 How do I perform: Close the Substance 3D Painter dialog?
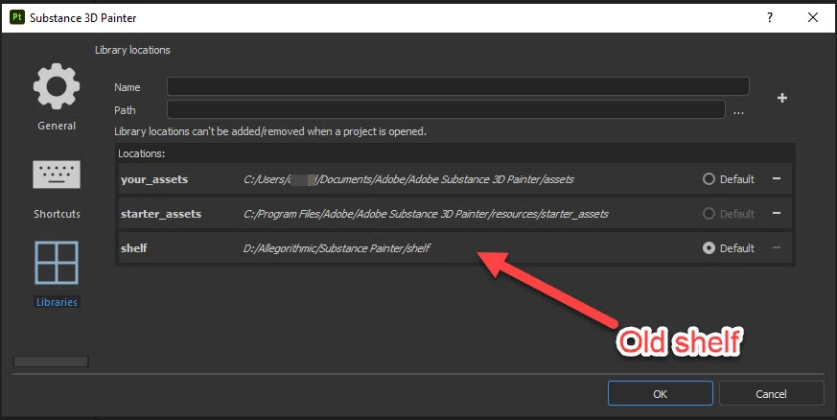[x=813, y=17]
